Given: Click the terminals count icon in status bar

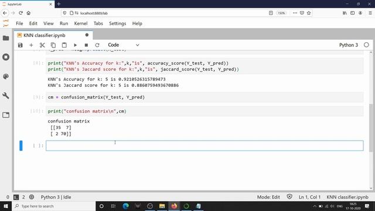Looking at the screenshot, I should click(16, 197).
